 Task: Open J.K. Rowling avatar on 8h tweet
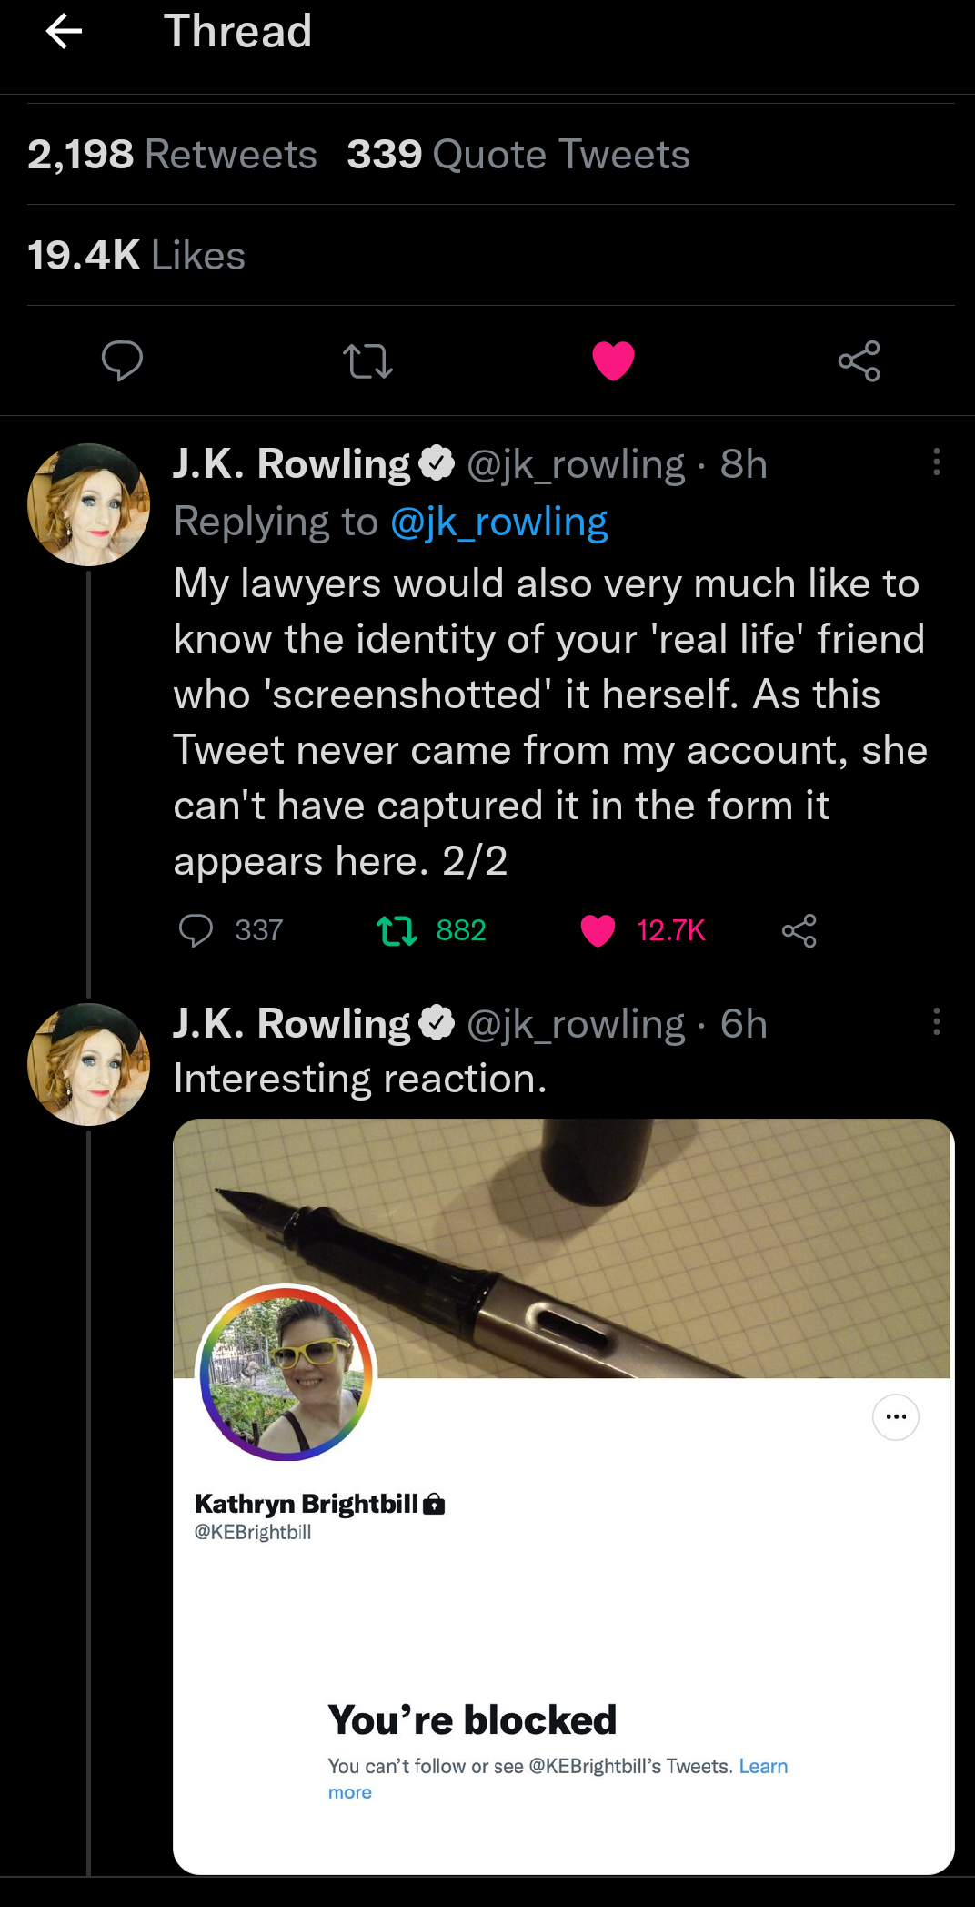point(88,504)
